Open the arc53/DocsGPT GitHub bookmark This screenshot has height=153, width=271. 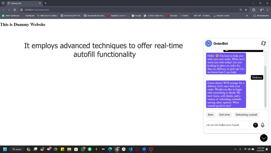pos(71,15)
